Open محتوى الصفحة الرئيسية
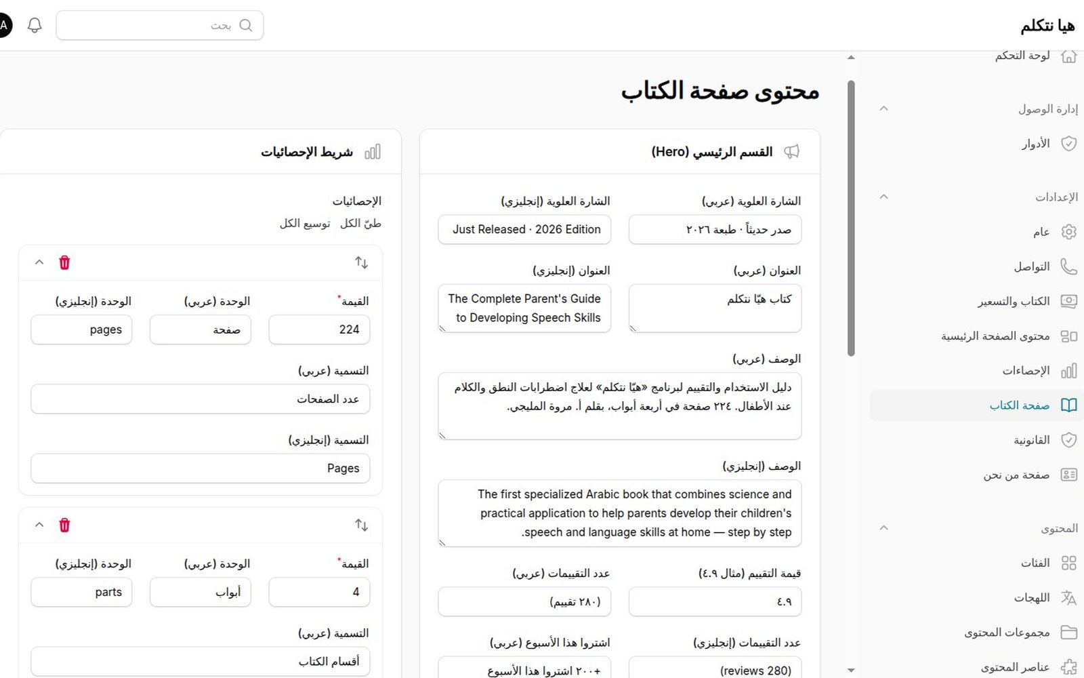The width and height of the screenshot is (1084, 678). [976, 336]
